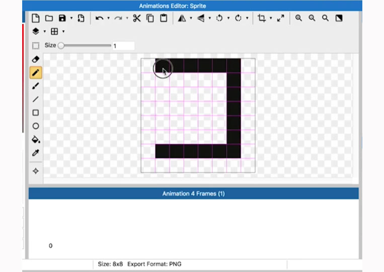Screen dimensions: 384x272
Task: Cut selection with the scissors icon
Action: click(137, 18)
